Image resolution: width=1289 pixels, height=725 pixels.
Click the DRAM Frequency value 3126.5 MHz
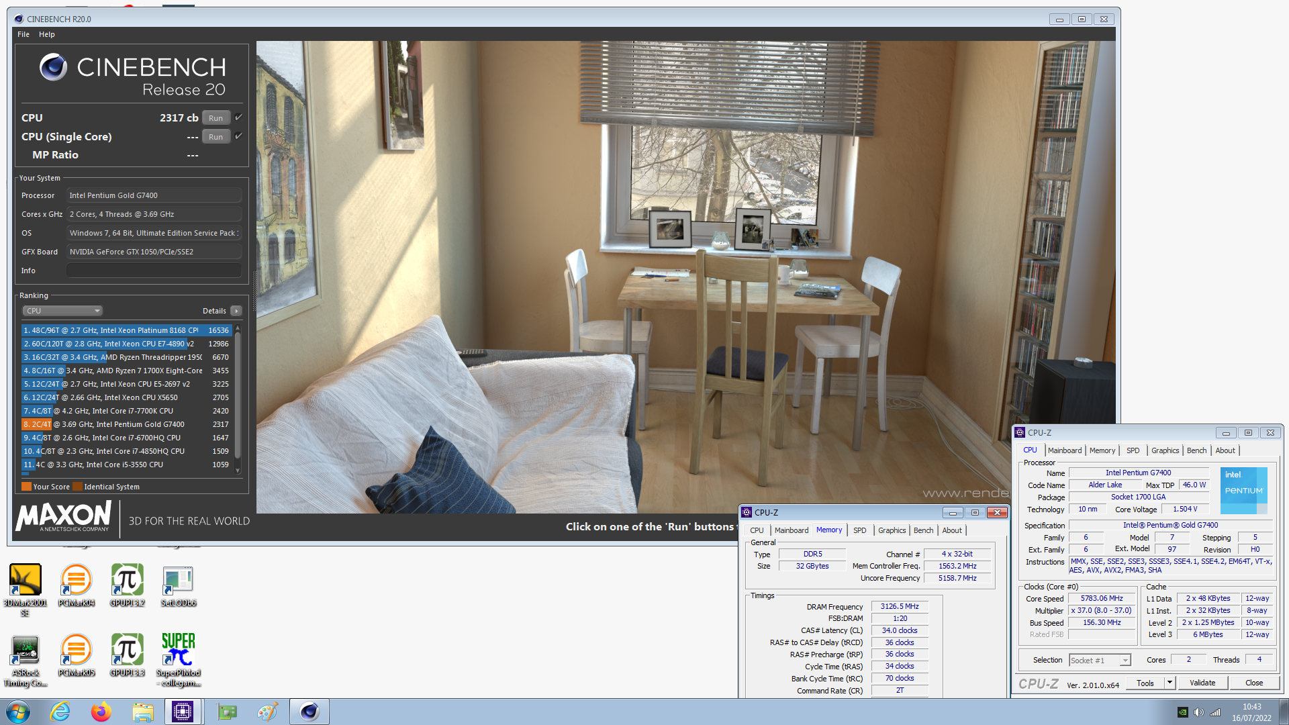pos(900,606)
